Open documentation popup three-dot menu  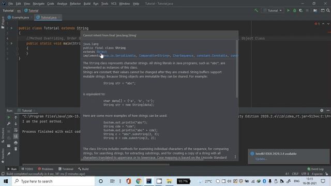(x=235, y=157)
